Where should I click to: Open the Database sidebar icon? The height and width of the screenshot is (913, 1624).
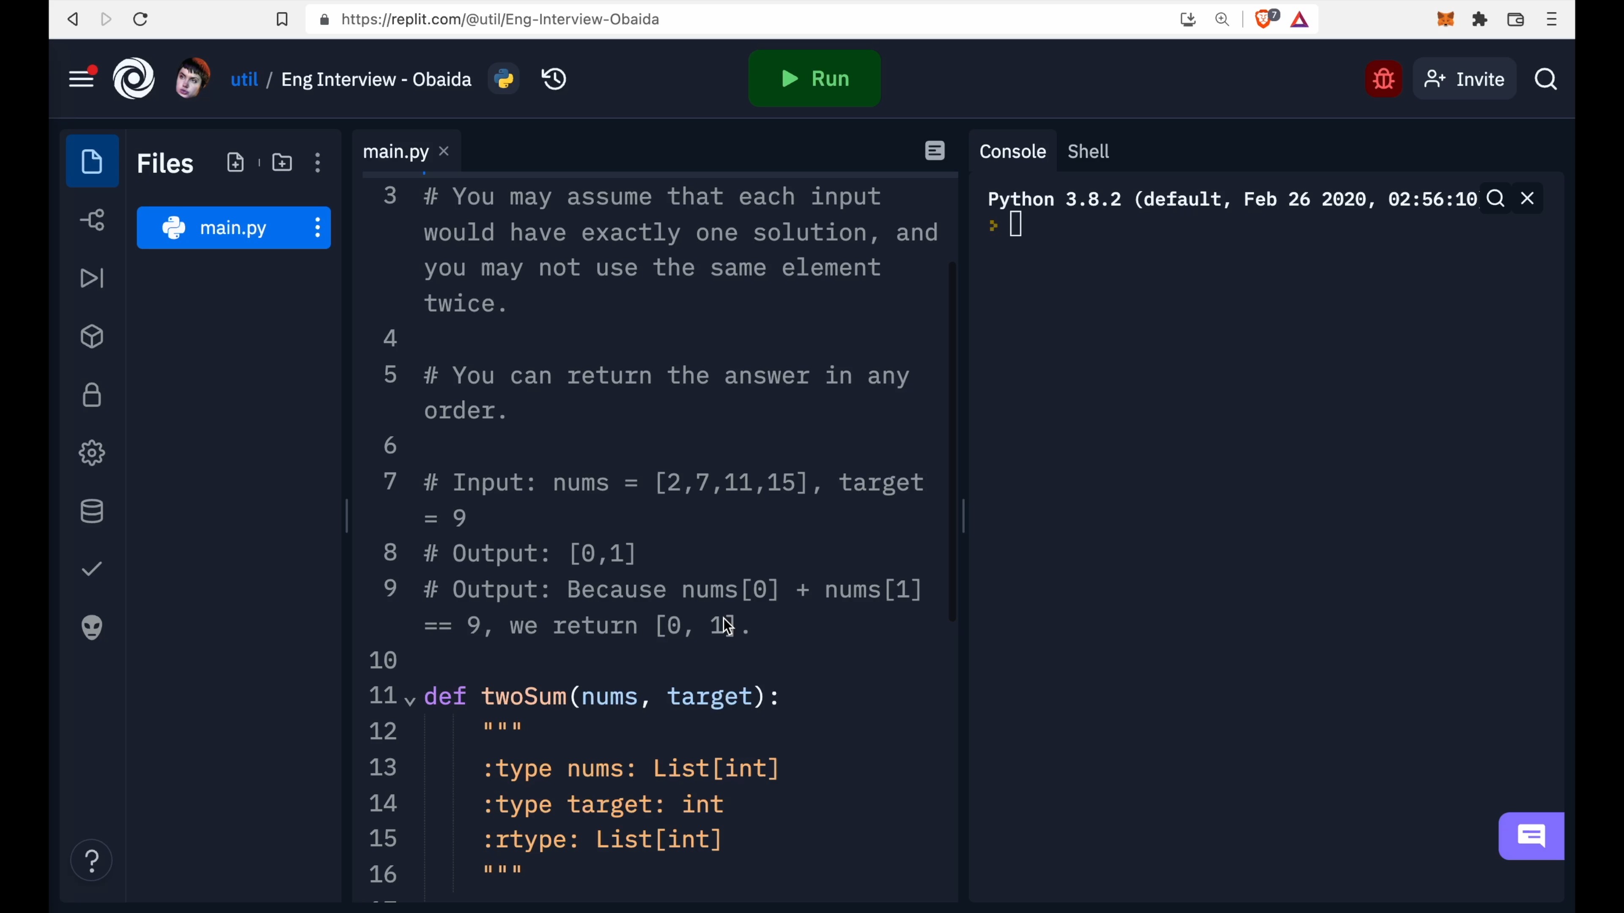pyautogui.click(x=92, y=511)
